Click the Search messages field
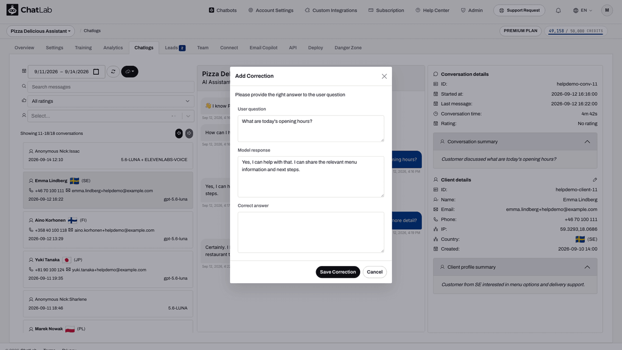This screenshot has height=350, width=622. (x=111, y=87)
